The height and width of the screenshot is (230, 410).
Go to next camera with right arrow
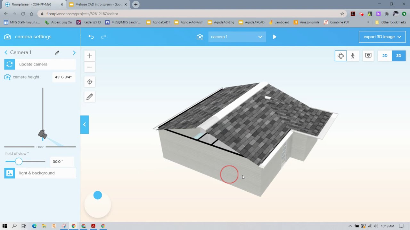pyautogui.click(x=74, y=52)
